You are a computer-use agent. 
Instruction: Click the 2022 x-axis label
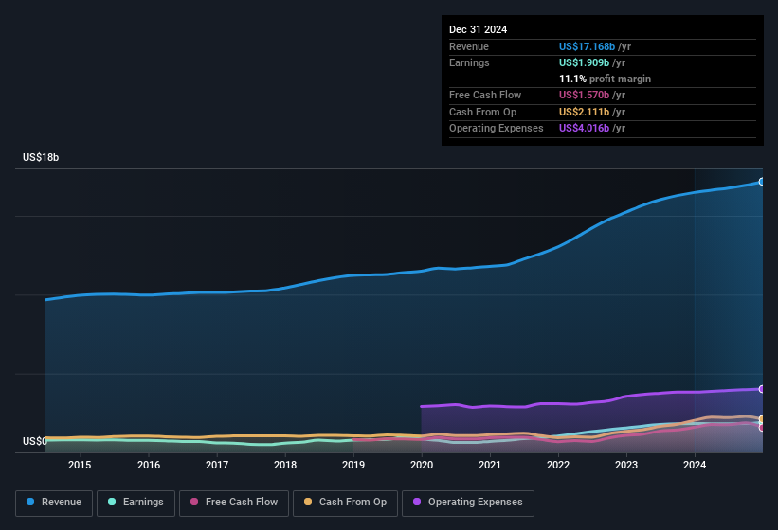click(x=558, y=465)
